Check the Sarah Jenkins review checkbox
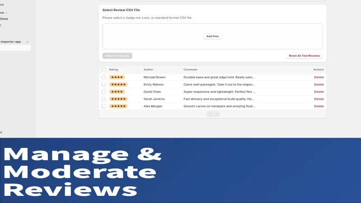361x203 pixels. (x=104, y=99)
